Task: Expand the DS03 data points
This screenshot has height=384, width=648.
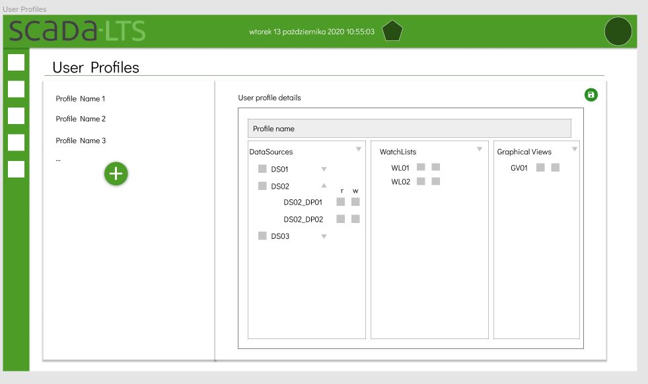Action: pos(323,236)
